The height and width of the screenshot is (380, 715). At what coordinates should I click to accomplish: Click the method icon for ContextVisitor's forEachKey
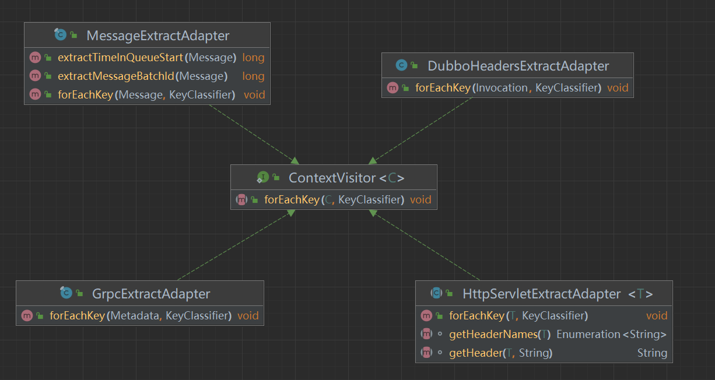click(x=241, y=199)
